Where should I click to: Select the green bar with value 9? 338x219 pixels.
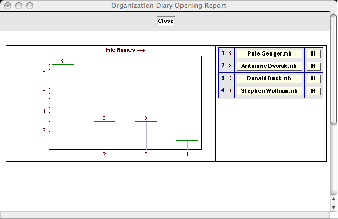click(63, 64)
